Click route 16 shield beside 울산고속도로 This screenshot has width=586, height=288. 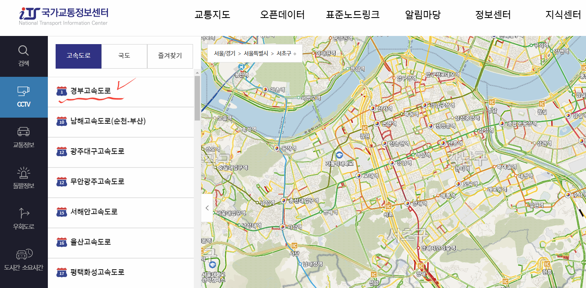[x=62, y=242]
